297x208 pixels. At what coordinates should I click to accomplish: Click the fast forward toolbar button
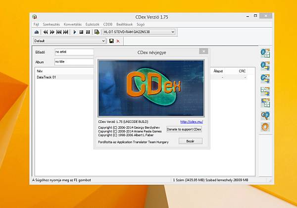(52, 32)
